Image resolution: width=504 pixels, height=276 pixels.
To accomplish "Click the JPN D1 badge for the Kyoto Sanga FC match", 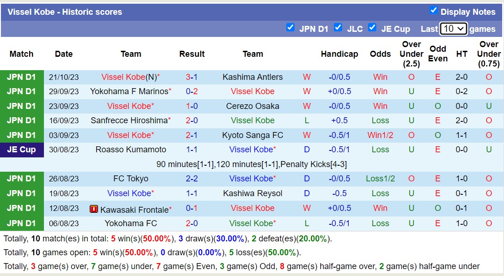I will tap(21, 135).
